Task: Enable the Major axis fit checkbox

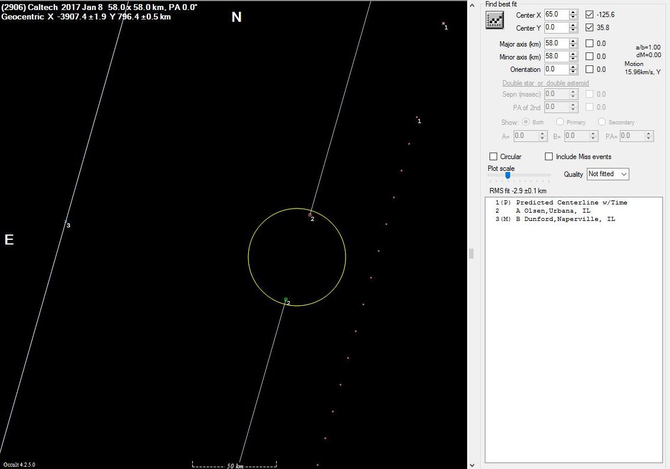Action: point(590,44)
